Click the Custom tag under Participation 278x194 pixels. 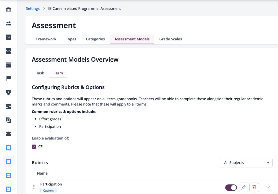(48, 191)
